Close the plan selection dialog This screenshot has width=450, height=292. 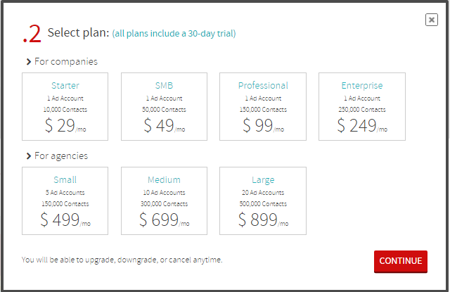pos(432,20)
